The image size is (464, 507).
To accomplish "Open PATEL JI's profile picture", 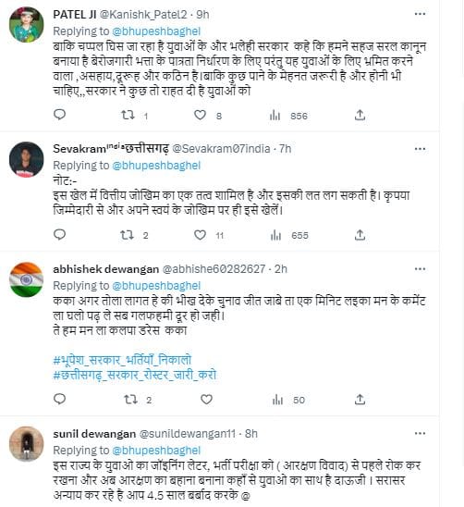I will click(26, 25).
